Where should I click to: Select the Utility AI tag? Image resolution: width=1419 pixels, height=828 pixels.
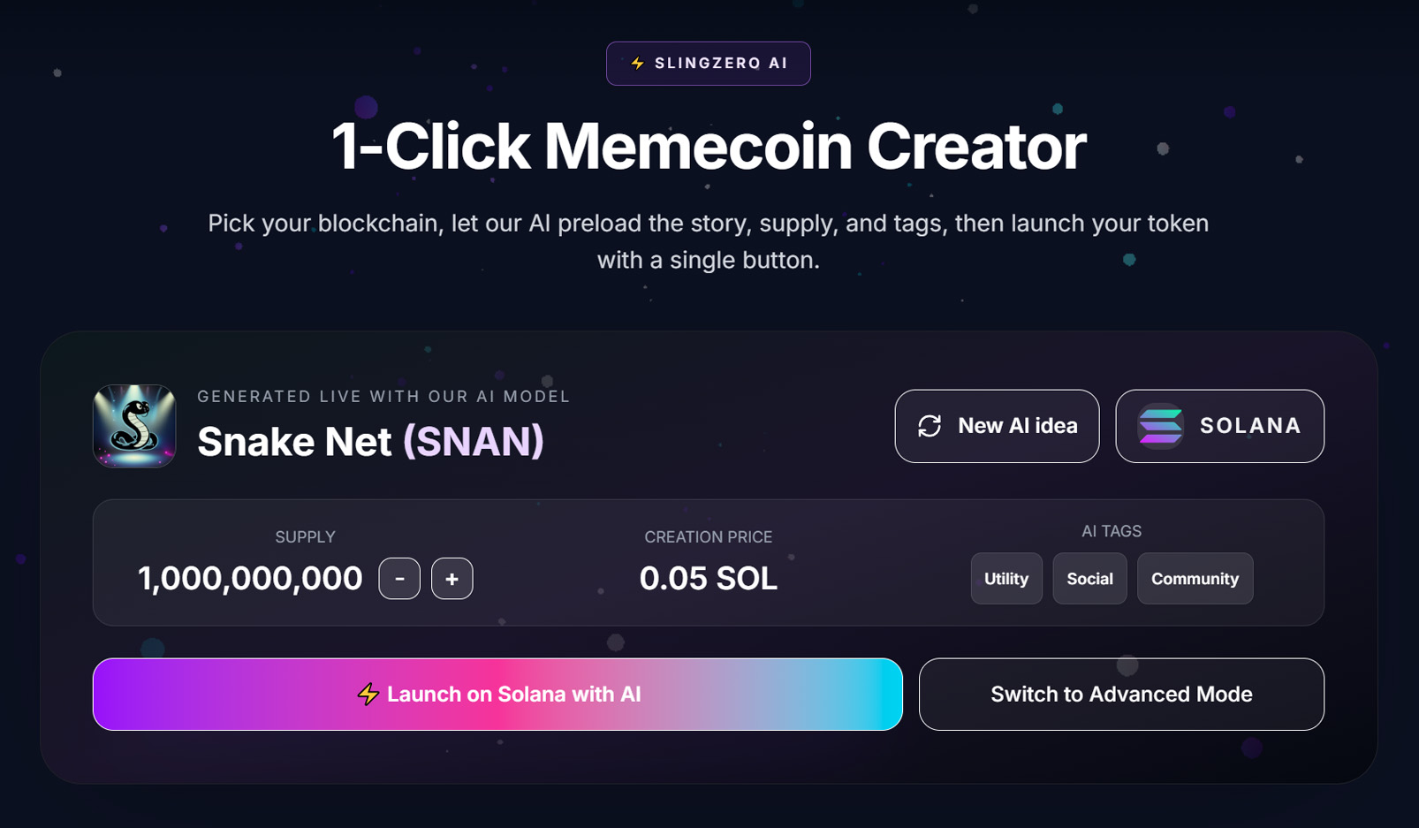(x=1006, y=579)
